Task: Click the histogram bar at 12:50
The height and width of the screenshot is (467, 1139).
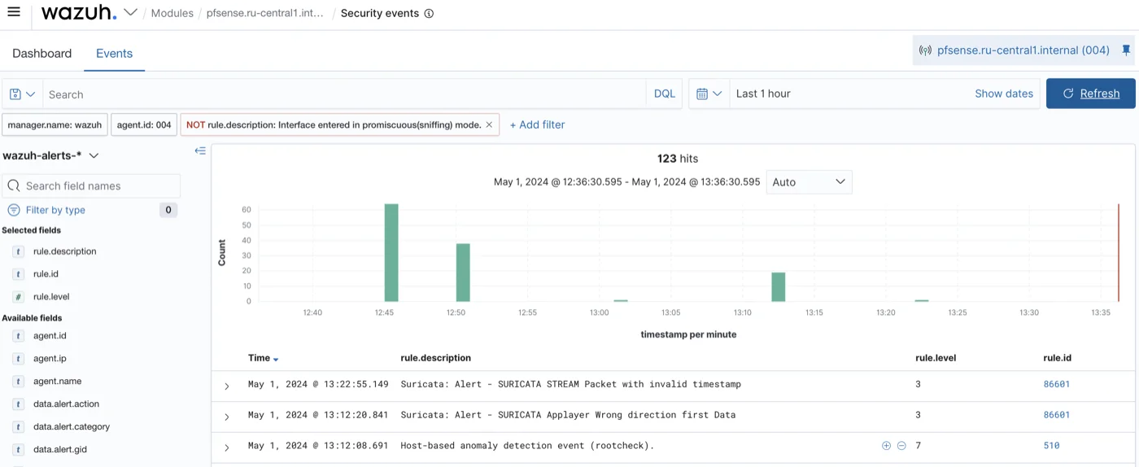Action: [x=463, y=273]
